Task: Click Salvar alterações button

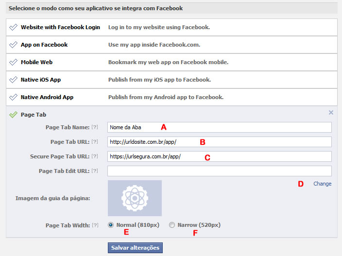Action: pos(135,248)
